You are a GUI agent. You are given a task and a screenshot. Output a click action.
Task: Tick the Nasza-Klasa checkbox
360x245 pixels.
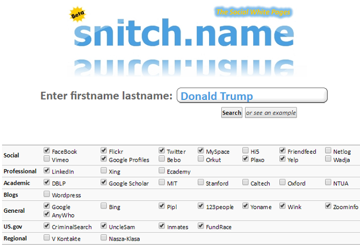pyautogui.click(x=104, y=237)
